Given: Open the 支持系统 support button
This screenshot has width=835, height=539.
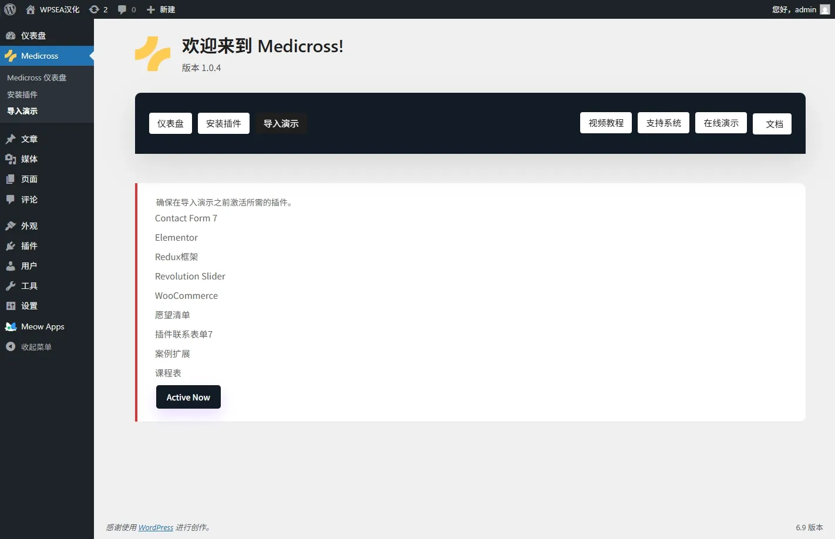Looking at the screenshot, I should click(663, 123).
